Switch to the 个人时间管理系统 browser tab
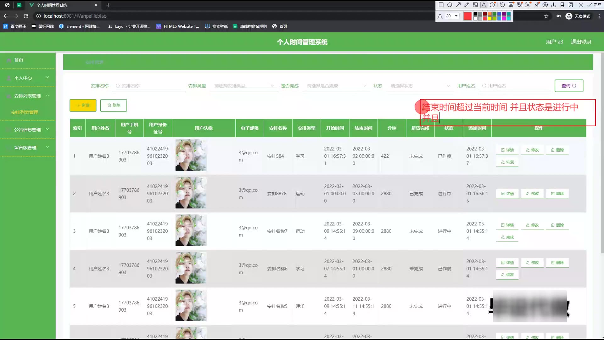This screenshot has width=604, height=340. (x=63, y=5)
